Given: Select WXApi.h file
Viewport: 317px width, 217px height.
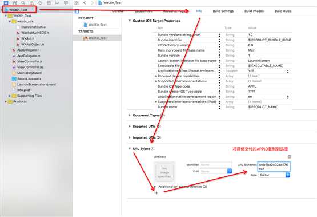Looking at the screenshot, I should coord(27,38).
